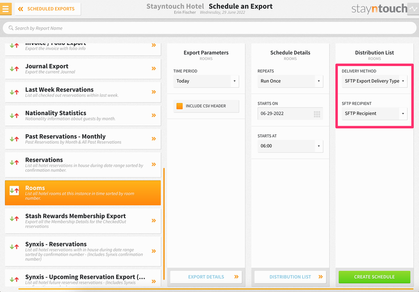
Task: Open the Time Period dropdown showing Today
Action: [x=206, y=81]
